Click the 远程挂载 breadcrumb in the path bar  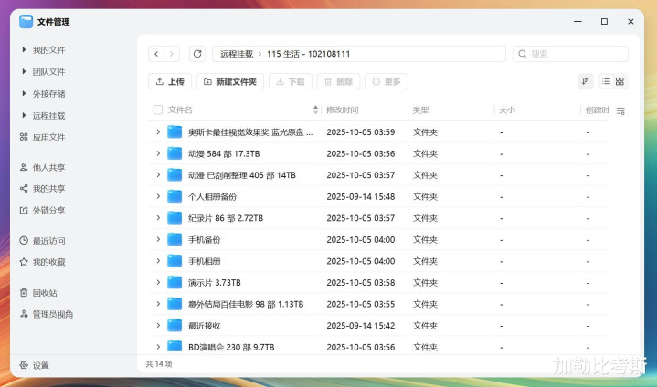[x=236, y=54]
